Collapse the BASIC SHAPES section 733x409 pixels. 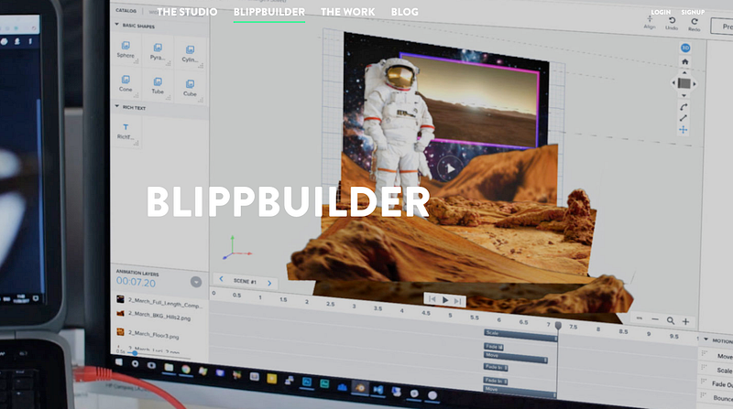pyautogui.click(x=117, y=25)
